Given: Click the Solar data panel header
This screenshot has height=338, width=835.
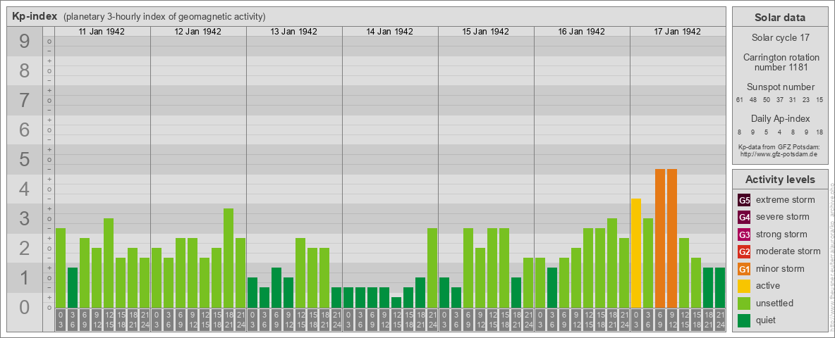Looking at the screenshot, I should click(x=780, y=18).
